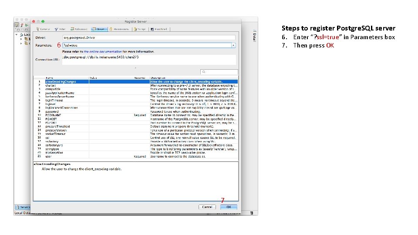Click the green zoom window button
This screenshot has width=418, height=235.
point(43,21)
